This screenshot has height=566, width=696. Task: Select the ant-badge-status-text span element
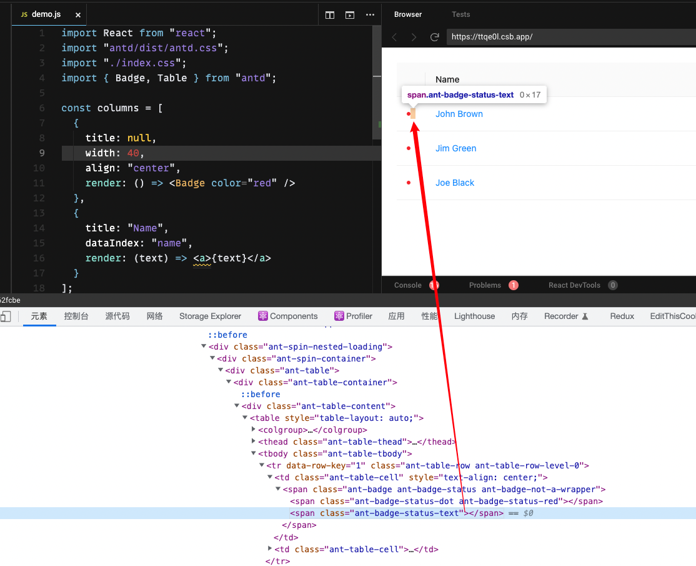pos(396,513)
